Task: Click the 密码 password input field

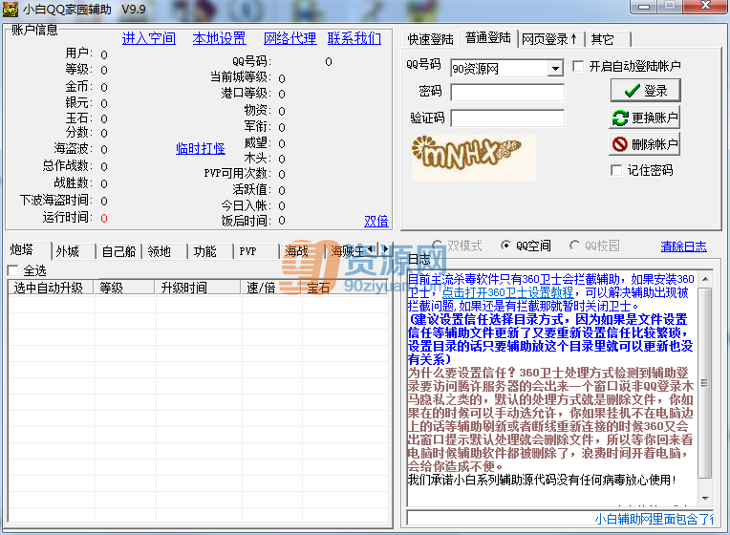Action: tap(507, 93)
